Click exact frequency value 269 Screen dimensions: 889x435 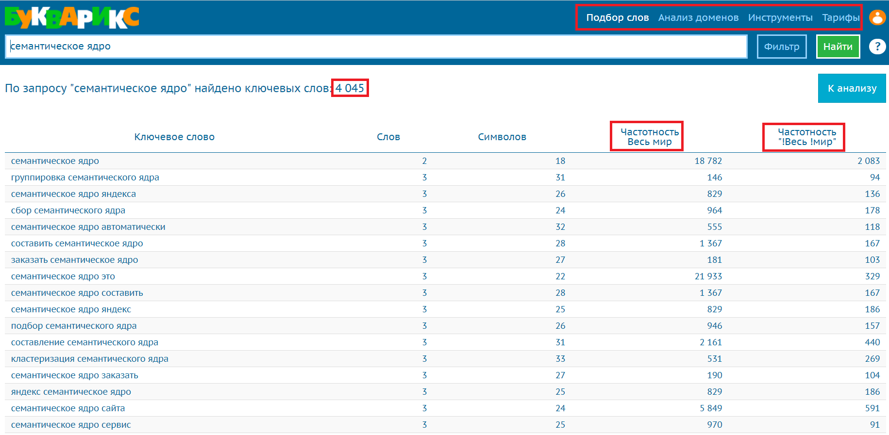872,359
